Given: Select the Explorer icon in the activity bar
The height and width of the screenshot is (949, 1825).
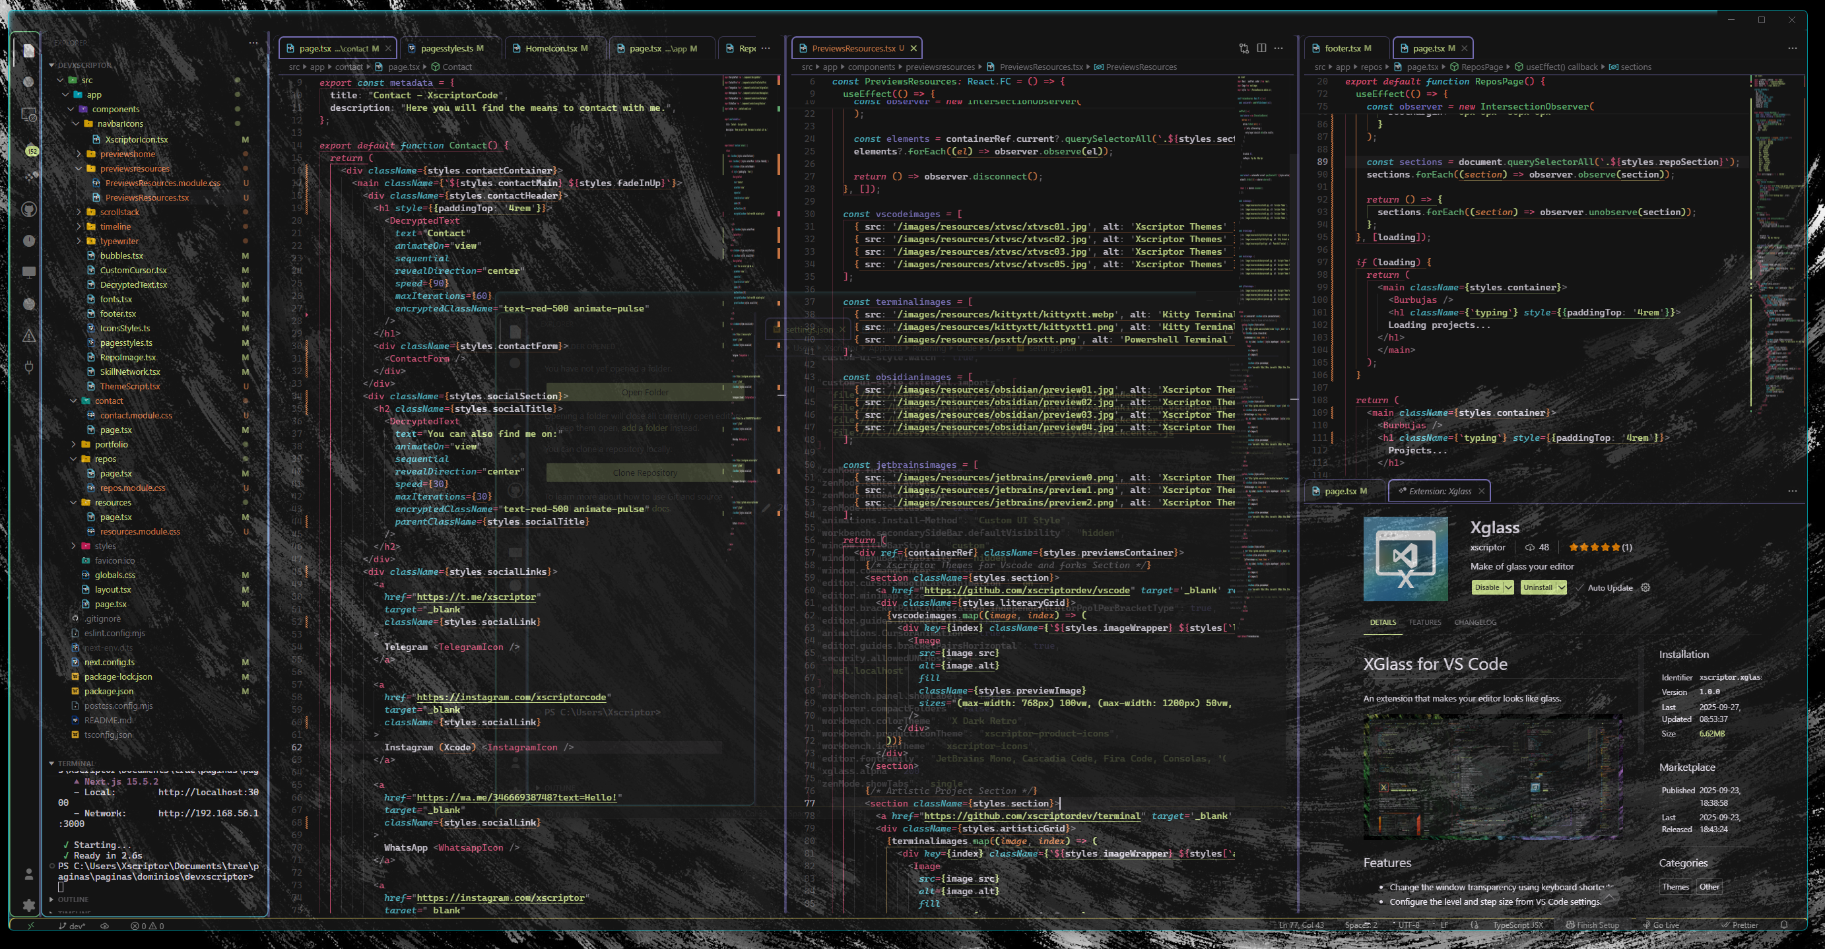Looking at the screenshot, I should 28,49.
